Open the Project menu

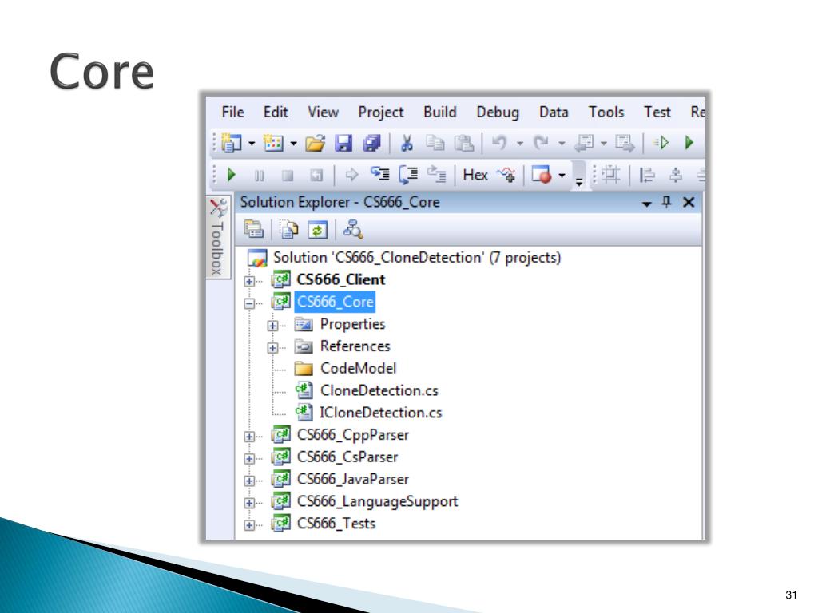(x=381, y=112)
